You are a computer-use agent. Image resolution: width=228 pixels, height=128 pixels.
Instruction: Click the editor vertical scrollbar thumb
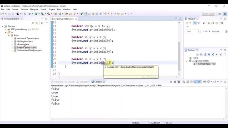(179, 56)
